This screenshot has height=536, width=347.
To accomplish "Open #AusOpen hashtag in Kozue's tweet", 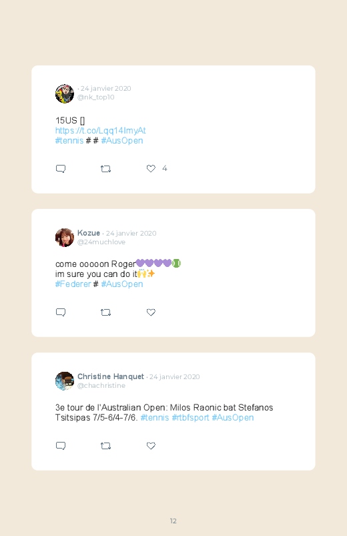I will click(x=122, y=284).
